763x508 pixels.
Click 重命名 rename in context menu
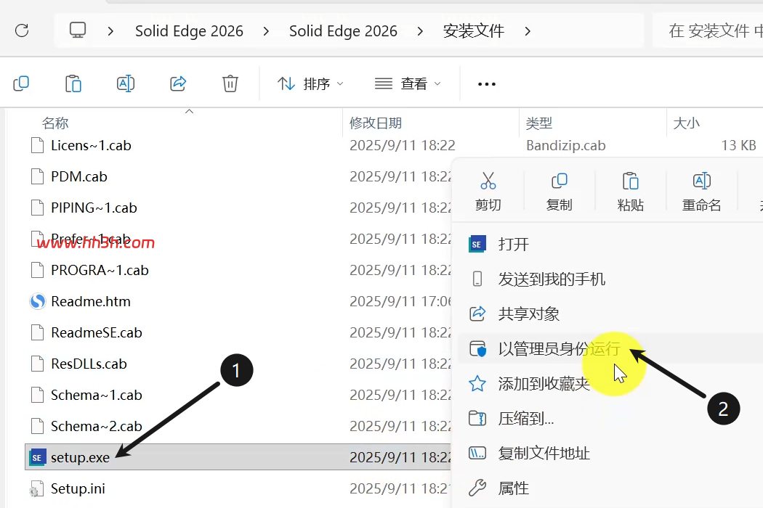point(702,192)
